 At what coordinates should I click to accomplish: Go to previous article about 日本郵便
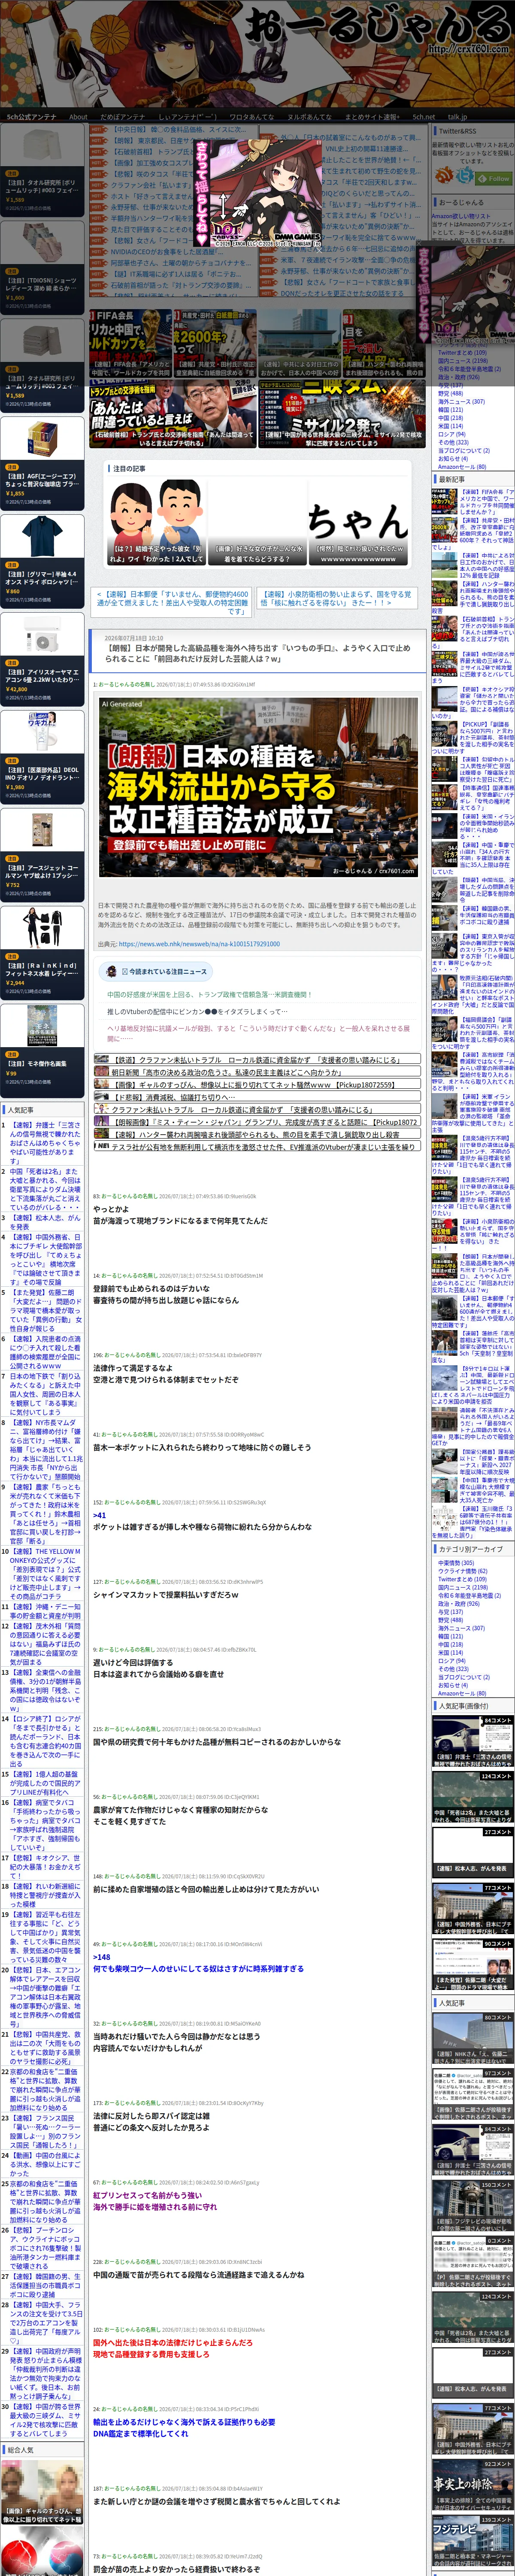click(x=172, y=602)
